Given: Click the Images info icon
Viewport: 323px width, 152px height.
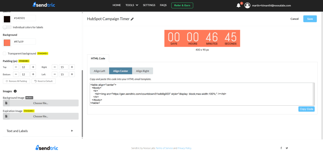Looking at the screenshot, I should (15, 91).
